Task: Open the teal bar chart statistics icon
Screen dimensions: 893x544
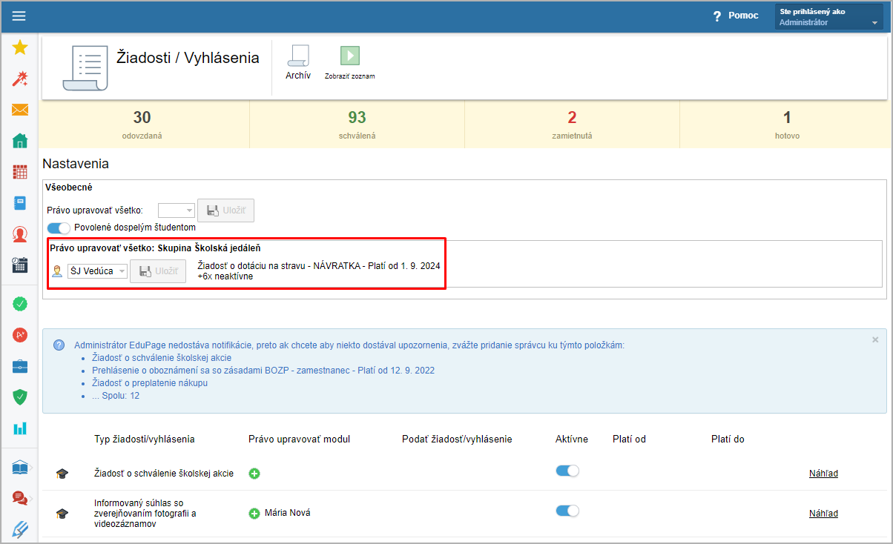Action: pyautogui.click(x=20, y=428)
